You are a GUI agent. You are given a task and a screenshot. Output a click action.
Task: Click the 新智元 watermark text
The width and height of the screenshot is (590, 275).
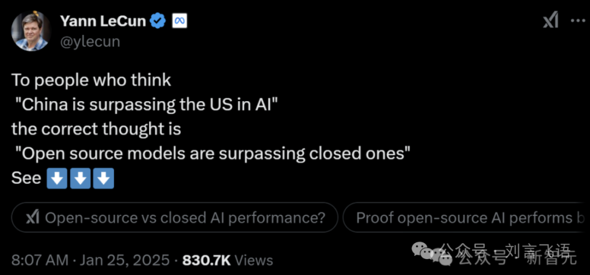pos(551,259)
